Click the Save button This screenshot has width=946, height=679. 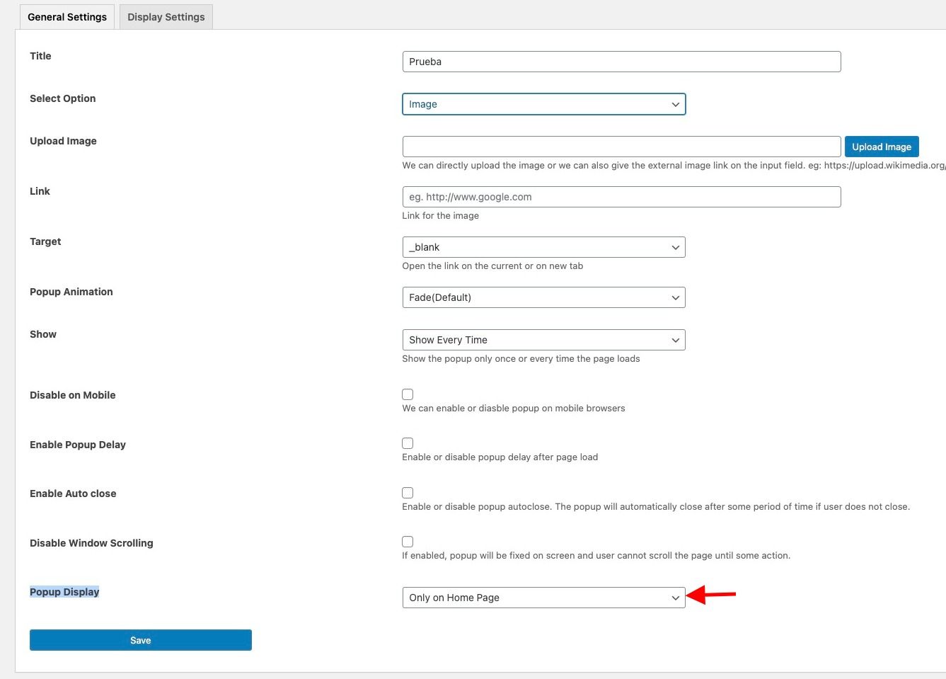pos(141,640)
